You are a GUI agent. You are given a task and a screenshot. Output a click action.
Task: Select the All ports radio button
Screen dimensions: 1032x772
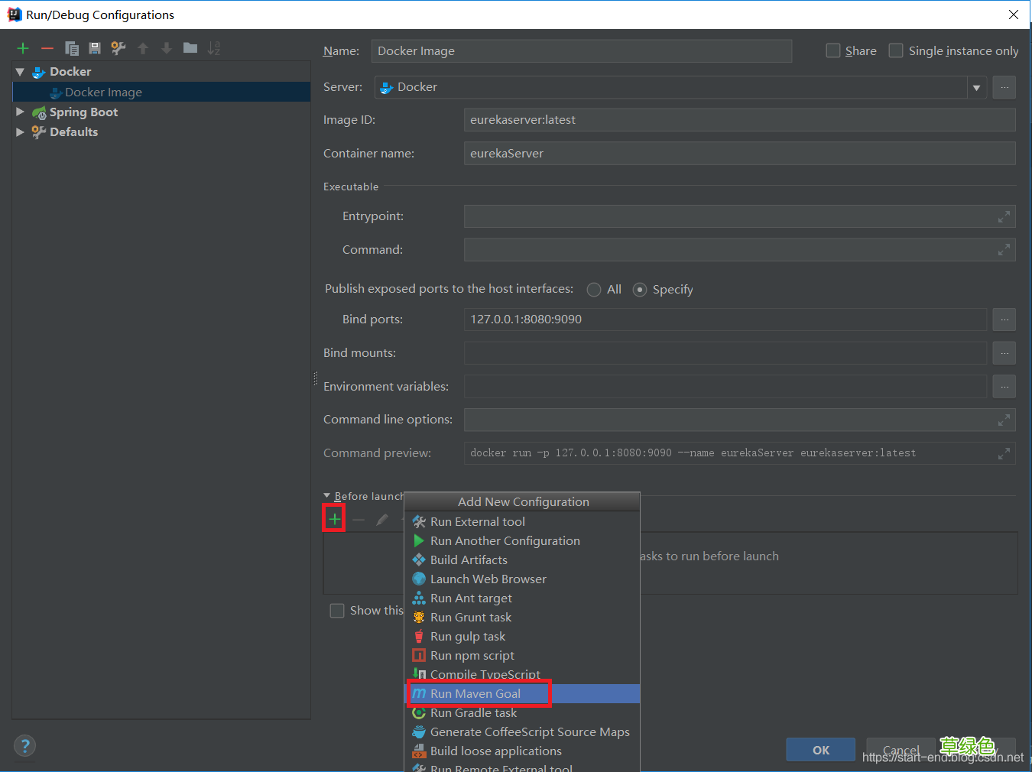point(594,290)
